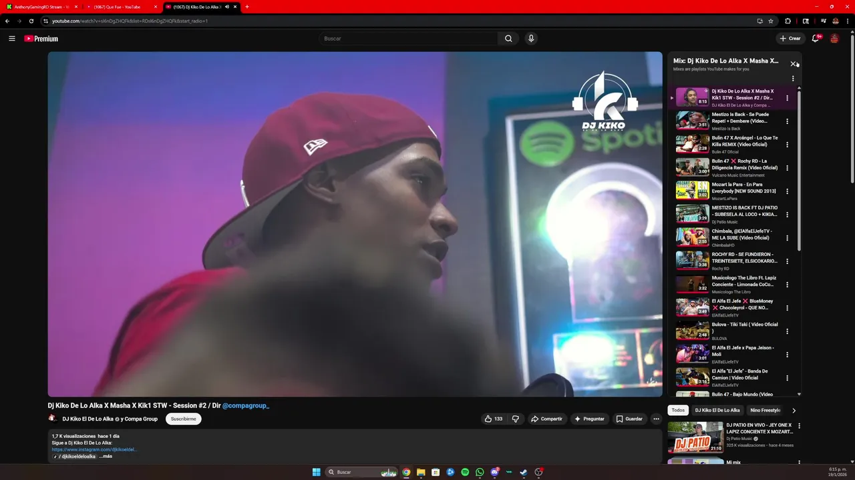Select the Todos filter chip
This screenshot has height=480, width=855.
click(x=678, y=410)
